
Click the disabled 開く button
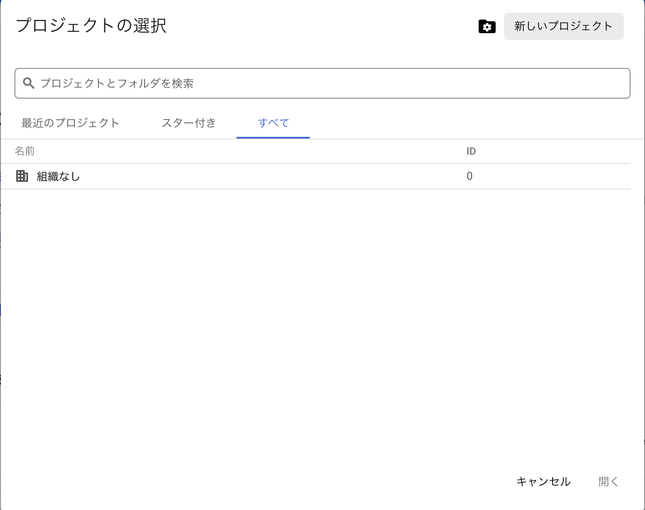click(608, 481)
